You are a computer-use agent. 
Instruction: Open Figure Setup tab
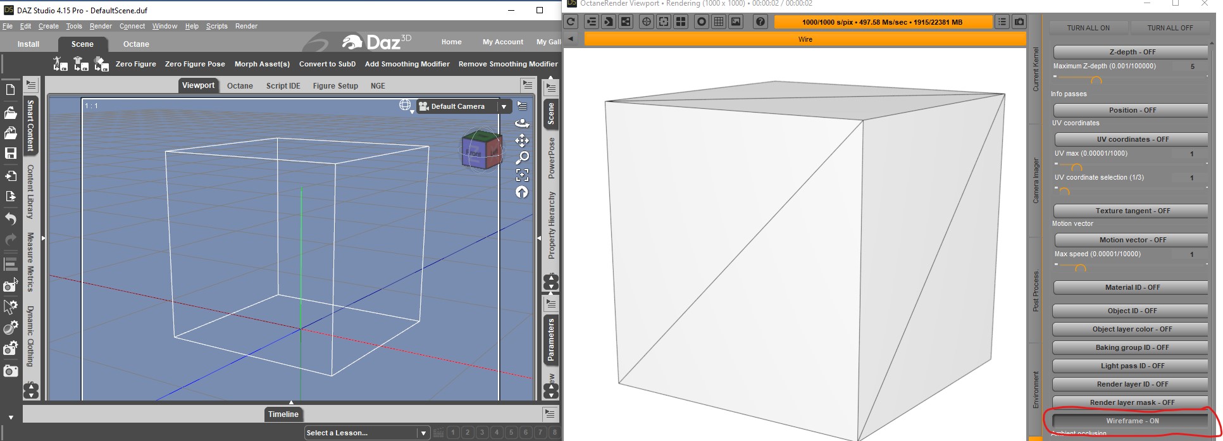pyautogui.click(x=335, y=85)
